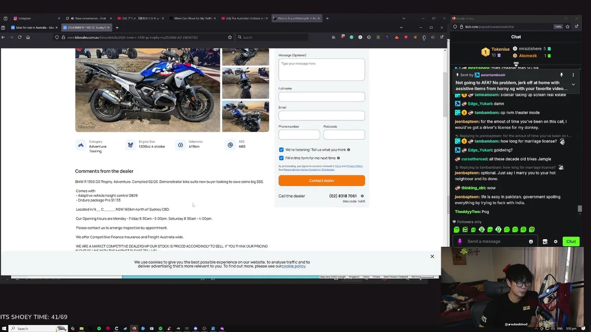
Task: Uncheck 'We're listening! Tell us what you think'
Action: pos(281,150)
